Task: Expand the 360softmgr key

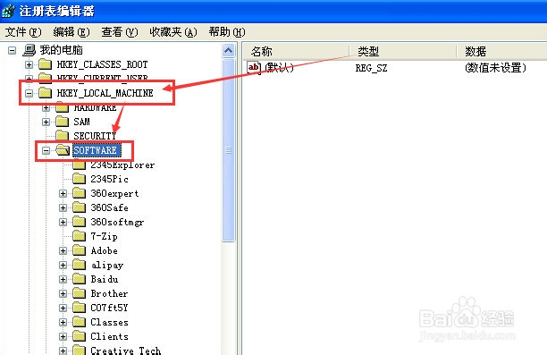Action: 63,222
